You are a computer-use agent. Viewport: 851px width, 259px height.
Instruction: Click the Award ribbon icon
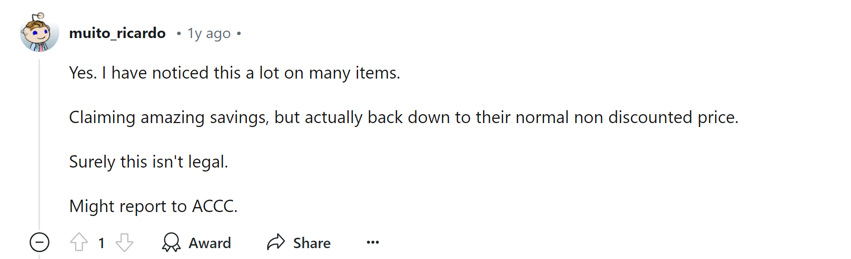(x=171, y=242)
